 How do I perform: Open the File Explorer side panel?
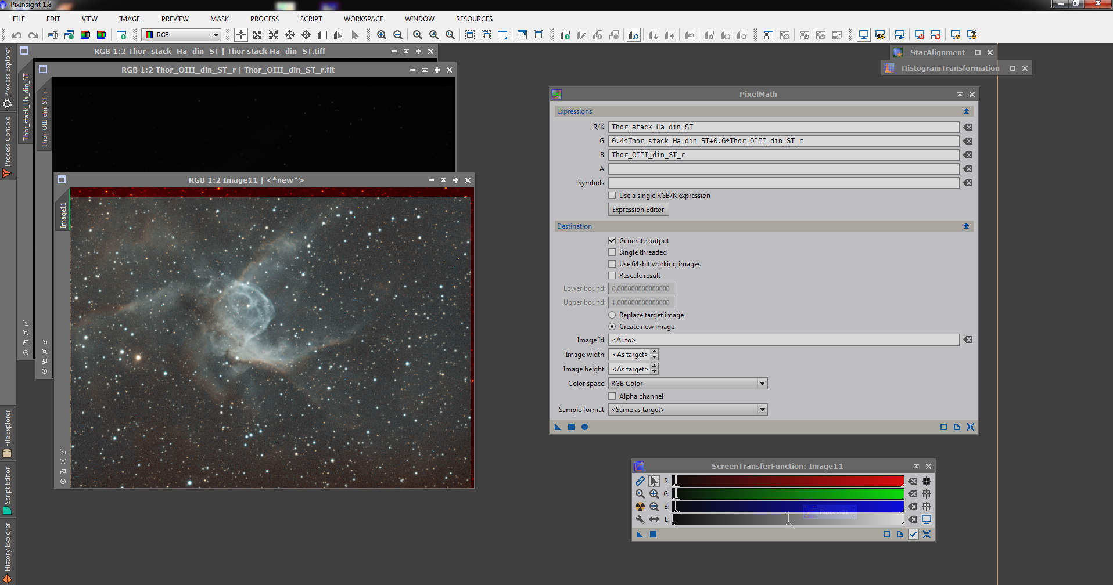(8, 434)
